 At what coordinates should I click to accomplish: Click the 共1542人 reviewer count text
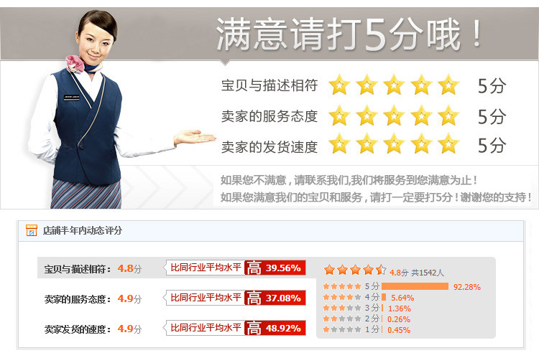(428, 273)
